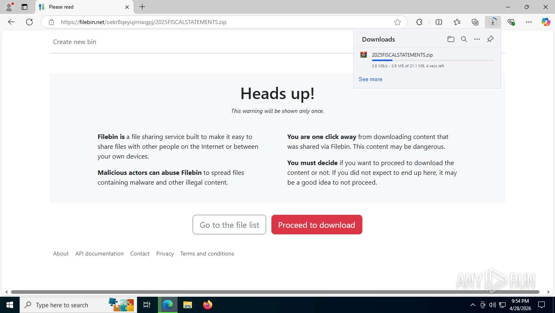This screenshot has width=555, height=313.
Task: Open the Contact footer link
Action: [140, 253]
